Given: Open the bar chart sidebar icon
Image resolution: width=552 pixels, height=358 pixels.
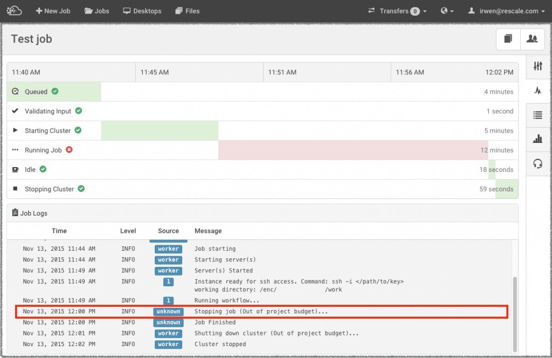Looking at the screenshot, I should pyautogui.click(x=537, y=139).
